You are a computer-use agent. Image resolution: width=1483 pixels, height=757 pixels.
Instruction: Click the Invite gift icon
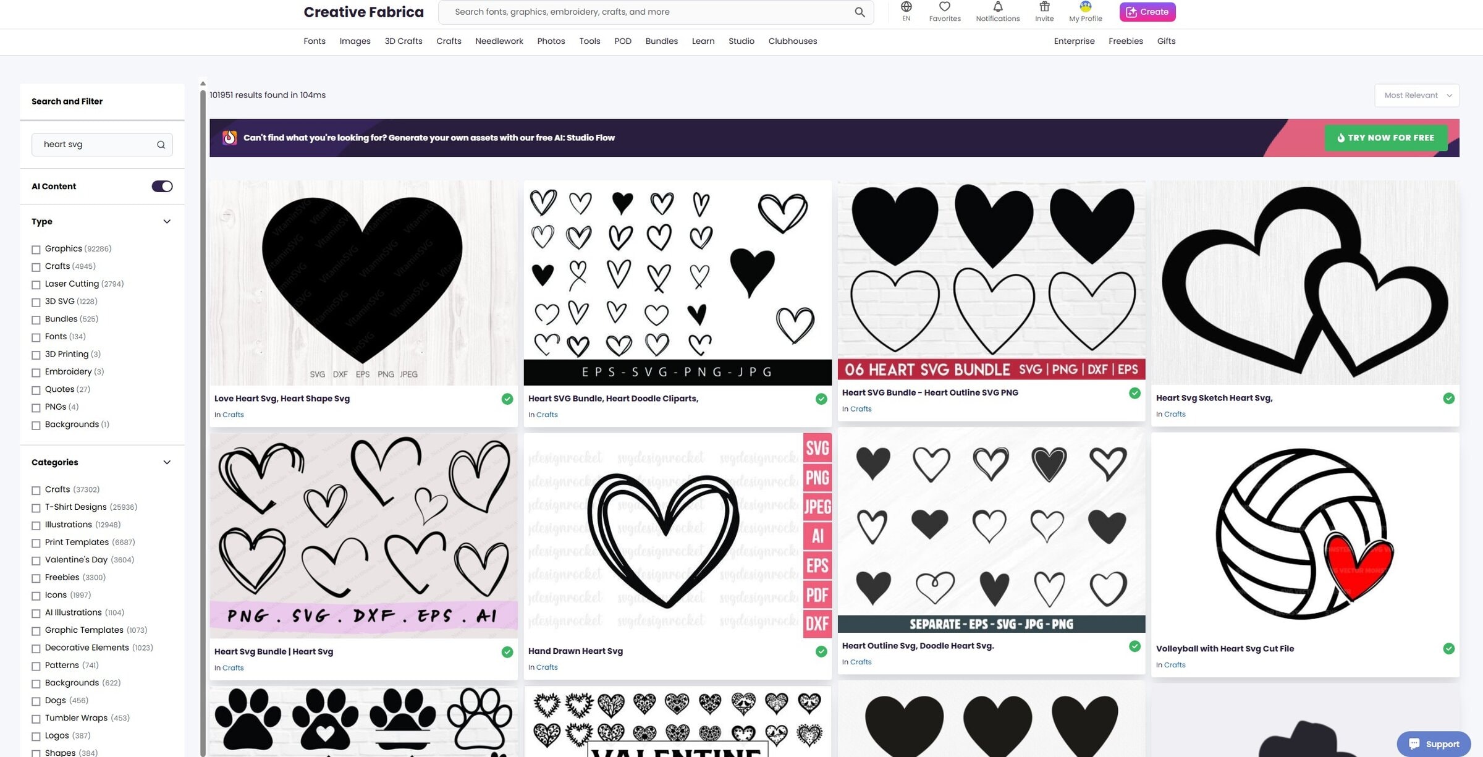(1044, 7)
